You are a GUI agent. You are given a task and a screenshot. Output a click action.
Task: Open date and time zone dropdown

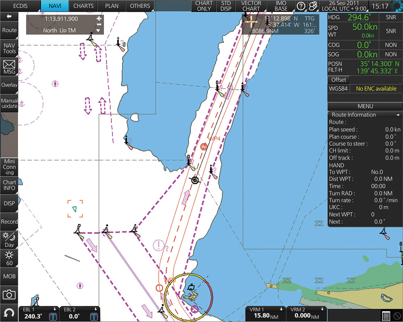[x=344, y=6]
